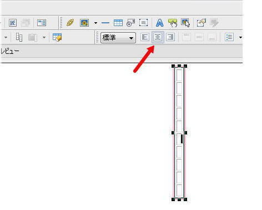Image resolution: width=262 pixels, height=210 pixels.
Task: Insert a table with the blue grid icon
Action: [118, 23]
